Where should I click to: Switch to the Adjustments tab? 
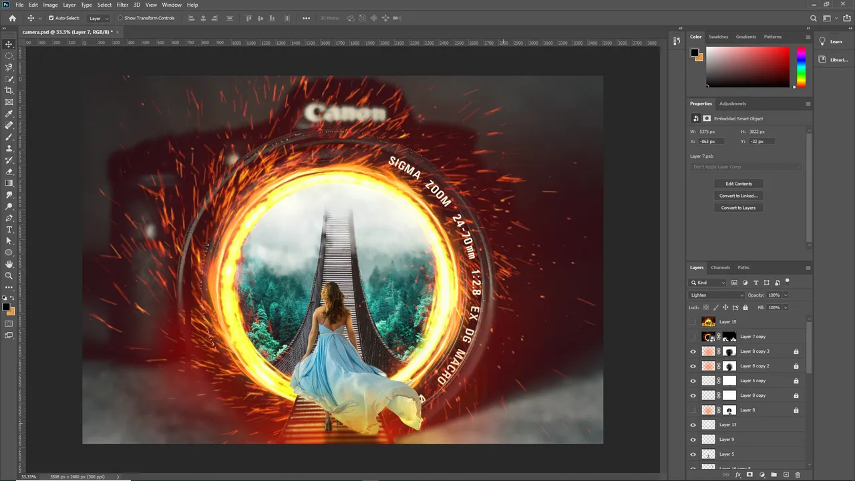click(x=732, y=104)
